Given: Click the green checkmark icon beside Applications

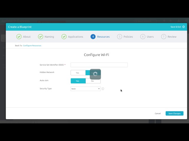Looking at the screenshot, I should tap(64, 36).
